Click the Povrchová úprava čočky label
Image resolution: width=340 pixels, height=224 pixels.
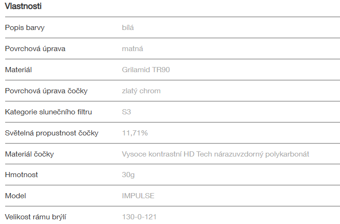(x=46, y=91)
